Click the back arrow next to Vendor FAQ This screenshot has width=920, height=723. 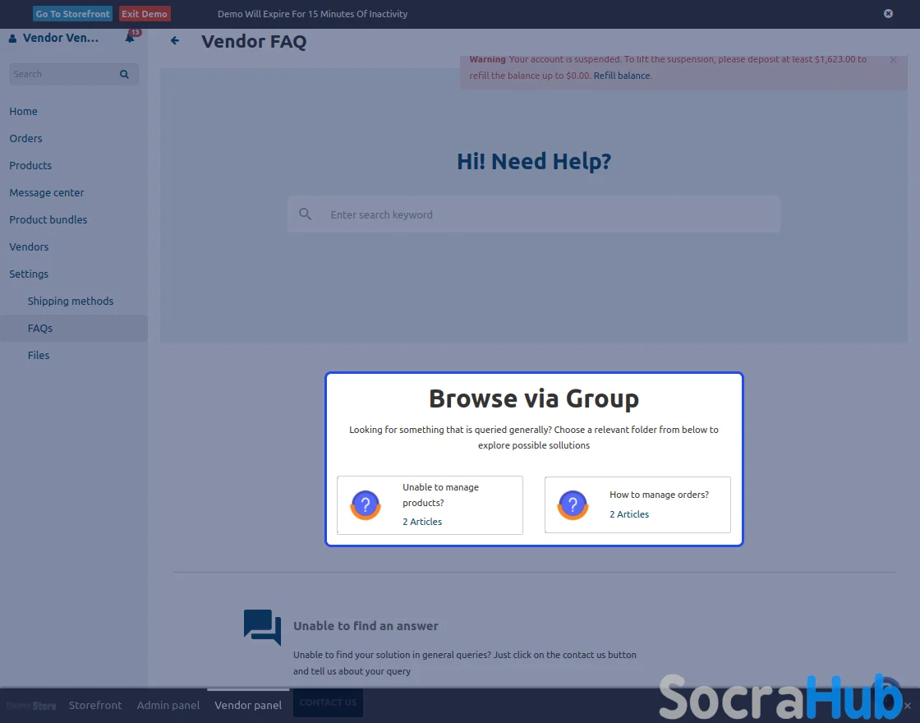coord(175,40)
